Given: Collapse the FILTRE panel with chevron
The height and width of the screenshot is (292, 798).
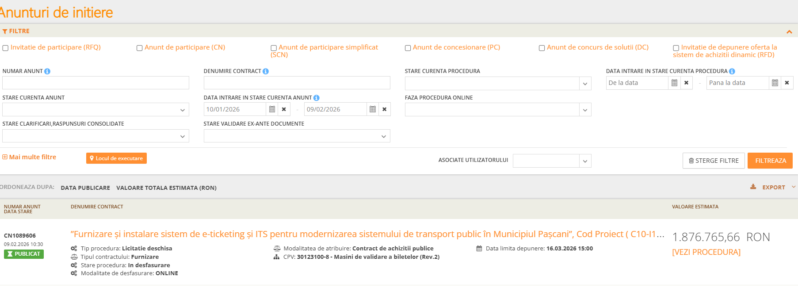Looking at the screenshot, I should click(789, 31).
